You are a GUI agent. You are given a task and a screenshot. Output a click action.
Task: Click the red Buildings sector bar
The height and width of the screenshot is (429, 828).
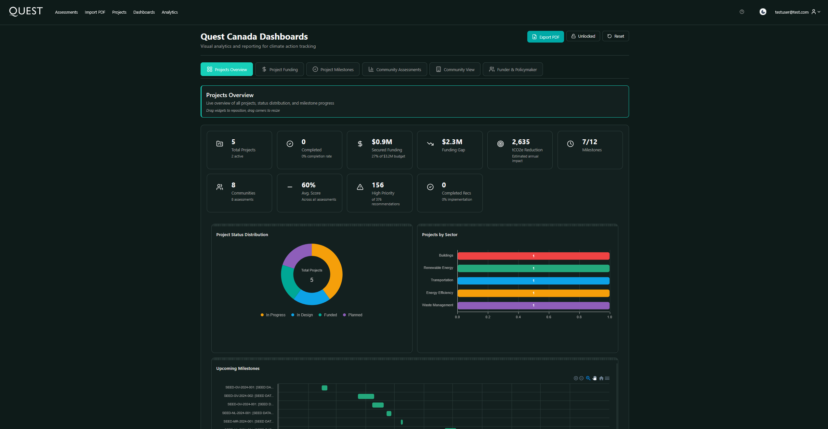coord(533,256)
